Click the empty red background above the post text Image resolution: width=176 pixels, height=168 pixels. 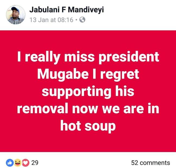[x=88, y=41]
